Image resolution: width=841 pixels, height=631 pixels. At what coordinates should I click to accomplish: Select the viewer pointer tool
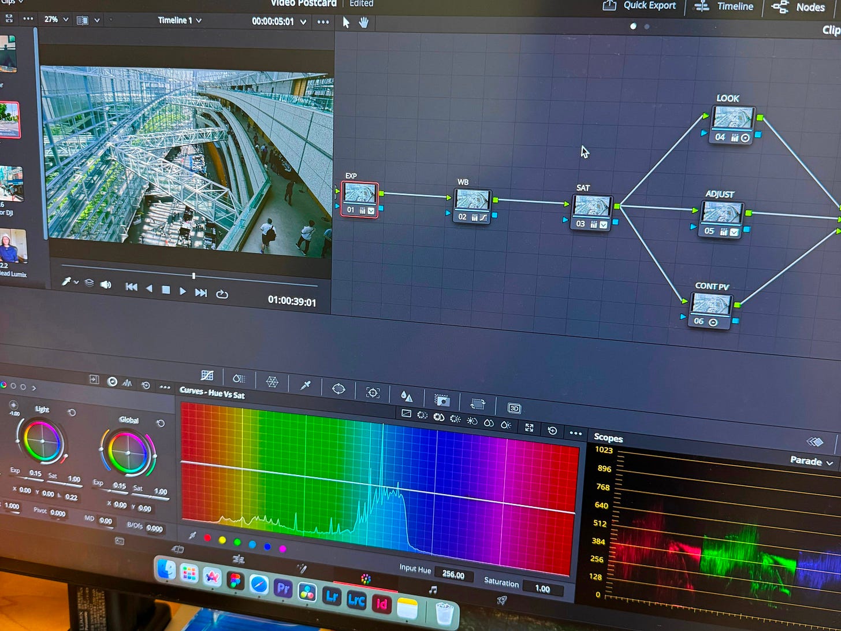346,22
